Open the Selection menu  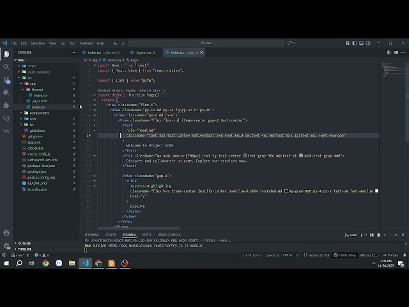(x=38, y=43)
